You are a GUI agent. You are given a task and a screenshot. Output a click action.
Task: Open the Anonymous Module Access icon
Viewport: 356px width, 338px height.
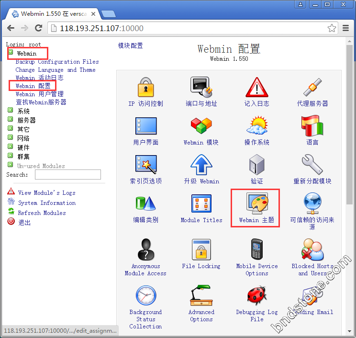pyautogui.click(x=146, y=249)
